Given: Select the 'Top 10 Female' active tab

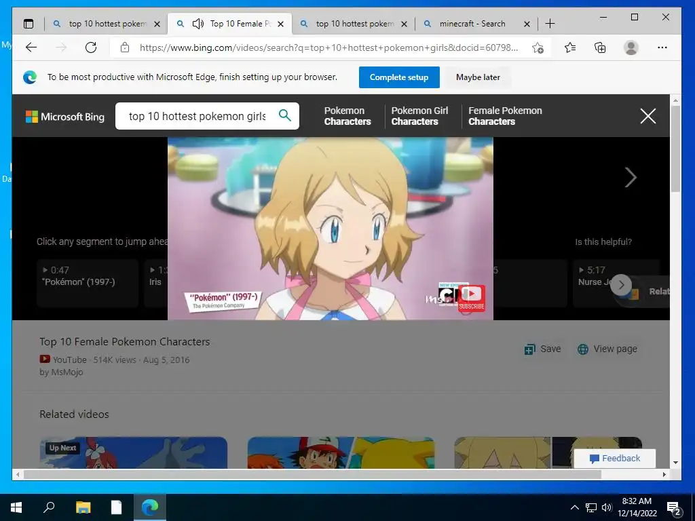Looking at the screenshot, I should click(x=240, y=24).
